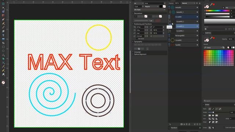Click the Search field in Swatches

click(220, 101)
